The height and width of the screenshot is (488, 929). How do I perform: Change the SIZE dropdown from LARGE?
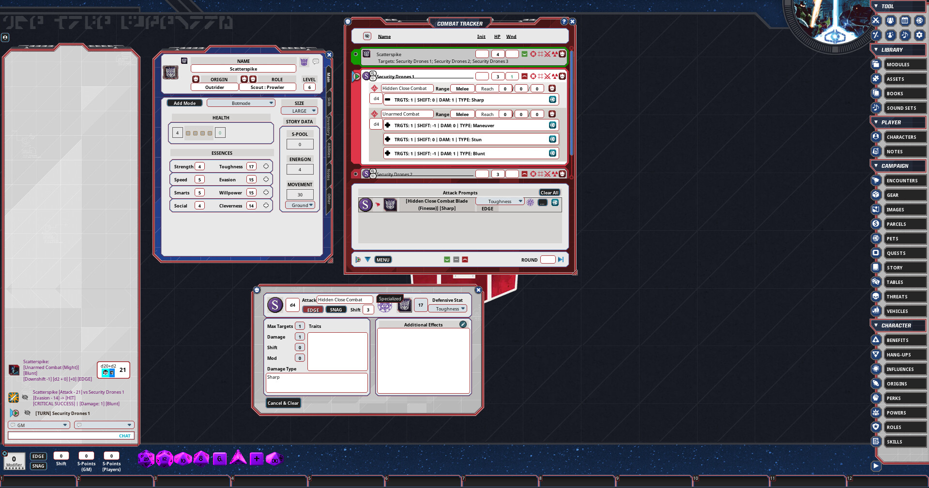[x=299, y=110]
